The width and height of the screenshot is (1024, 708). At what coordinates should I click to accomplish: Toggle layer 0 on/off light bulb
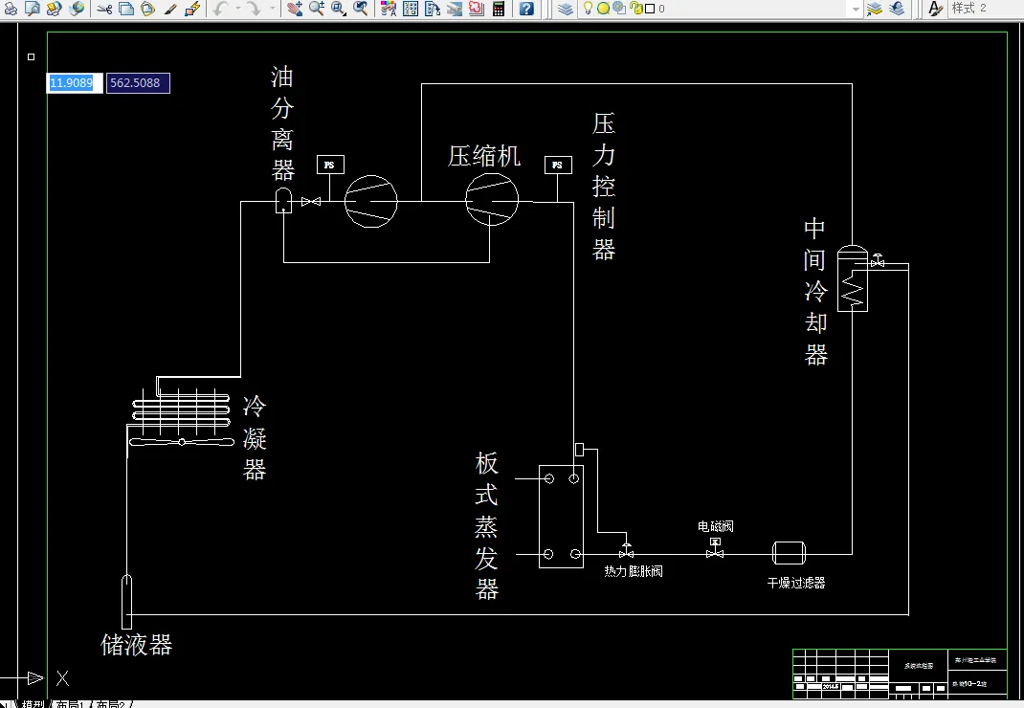click(x=588, y=9)
